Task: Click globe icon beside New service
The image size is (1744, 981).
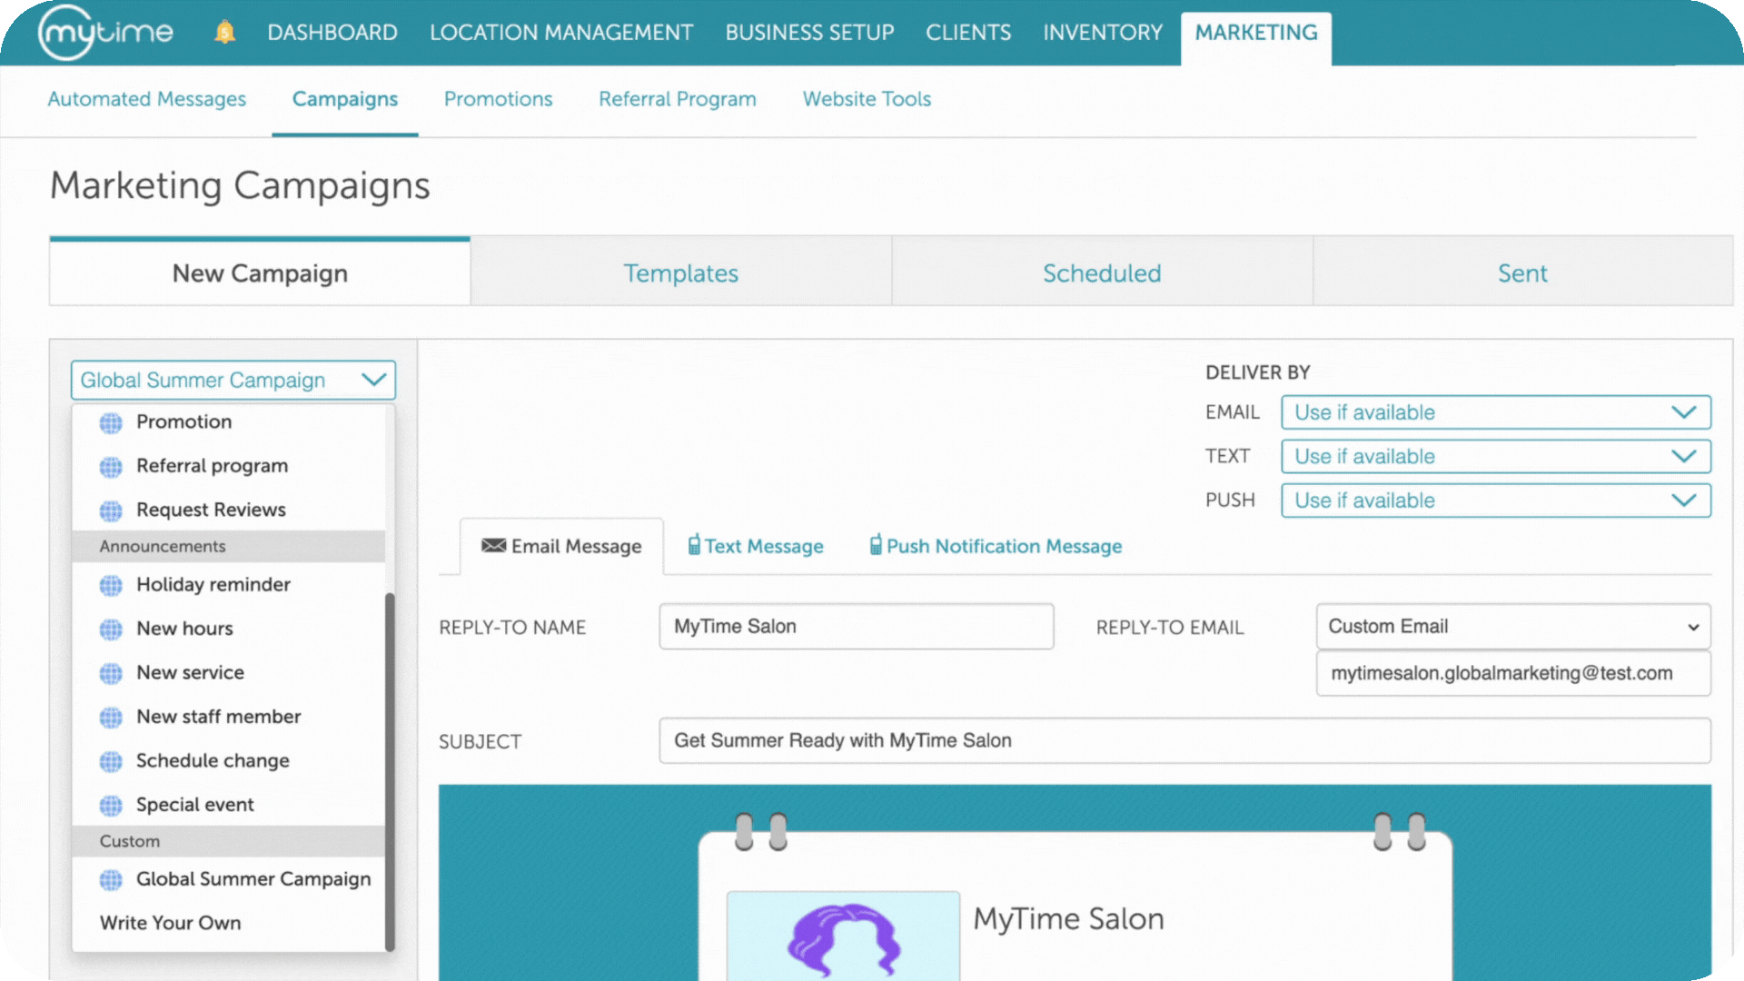Action: (x=111, y=673)
